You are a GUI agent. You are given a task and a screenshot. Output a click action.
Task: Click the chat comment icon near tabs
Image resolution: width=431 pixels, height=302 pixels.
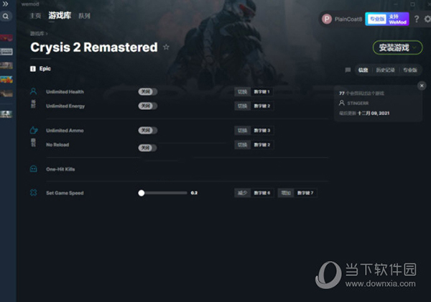348,70
